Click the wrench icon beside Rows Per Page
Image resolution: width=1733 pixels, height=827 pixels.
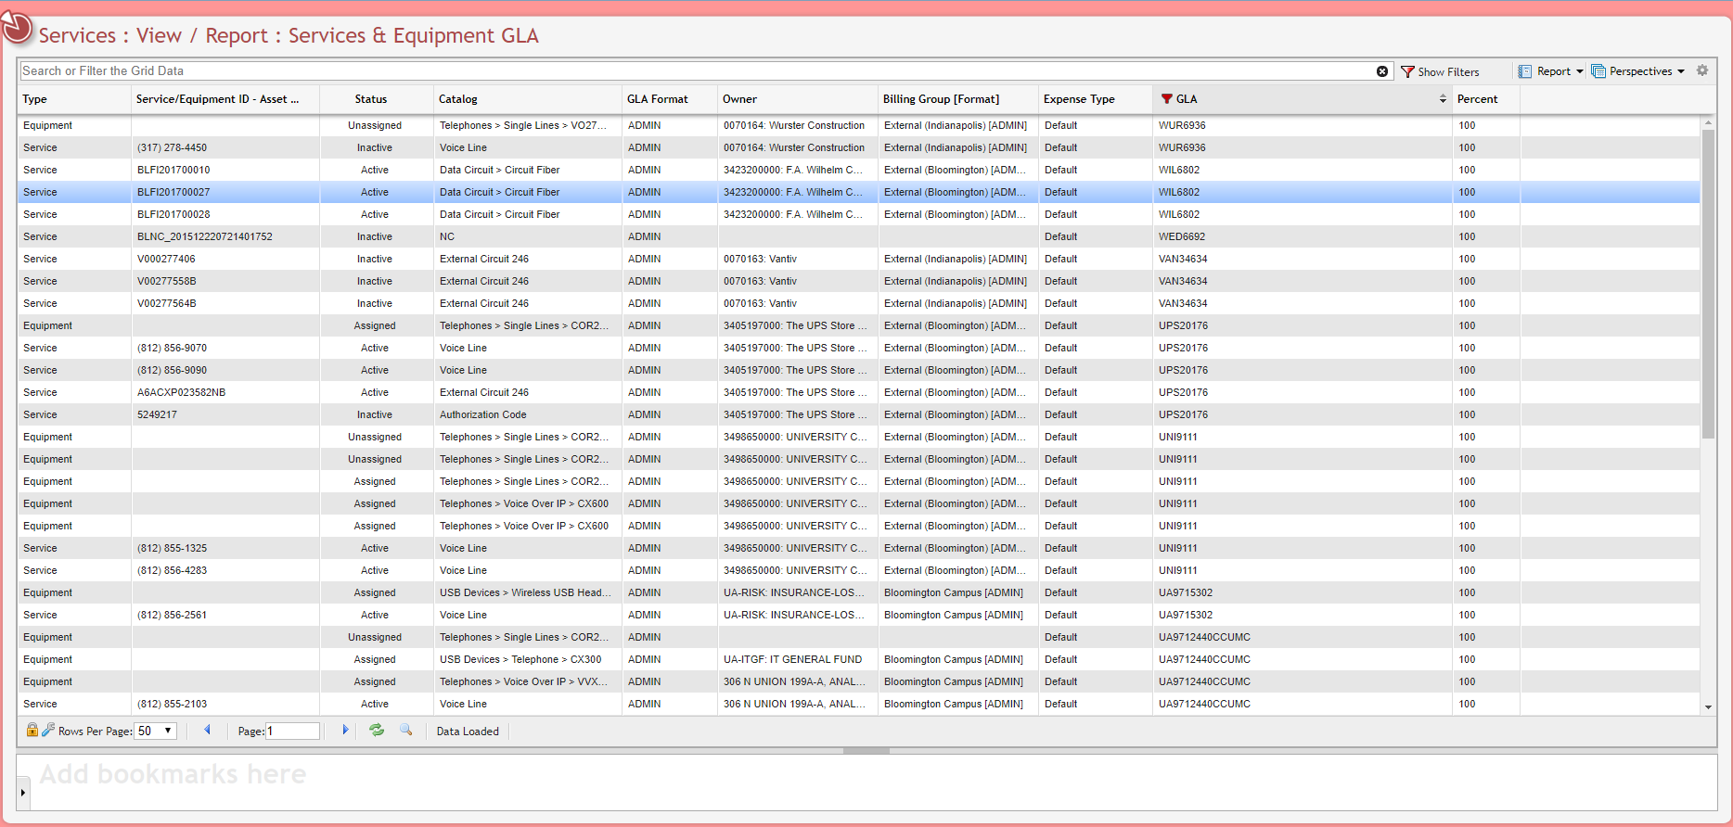pyautogui.click(x=48, y=730)
